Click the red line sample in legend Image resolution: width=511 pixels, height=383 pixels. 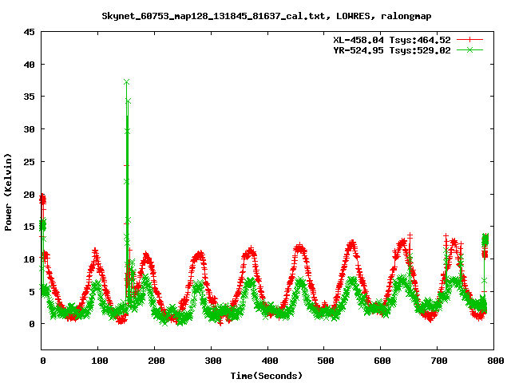pos(469,40)
